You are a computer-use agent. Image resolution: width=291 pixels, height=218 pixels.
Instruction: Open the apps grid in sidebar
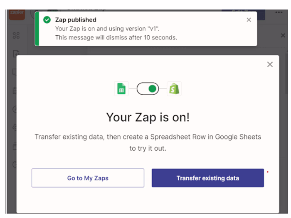16,35
